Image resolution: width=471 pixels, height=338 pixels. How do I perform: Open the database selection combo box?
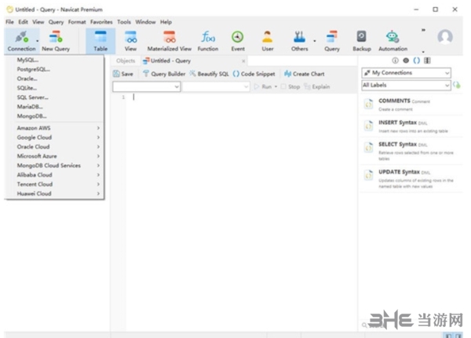click(x=216, y=86)
